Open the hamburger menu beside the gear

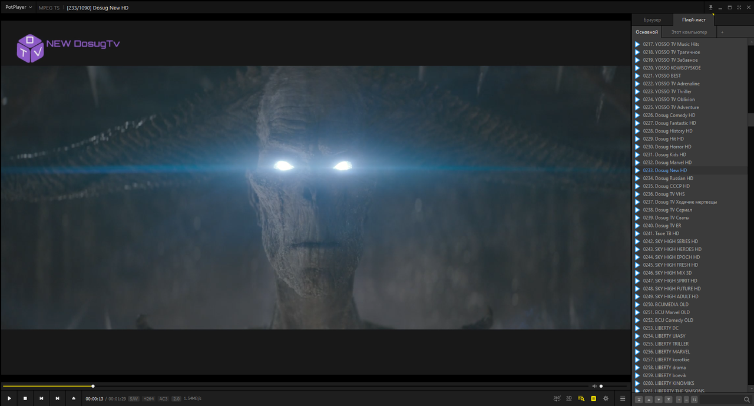tap(623, 399)
